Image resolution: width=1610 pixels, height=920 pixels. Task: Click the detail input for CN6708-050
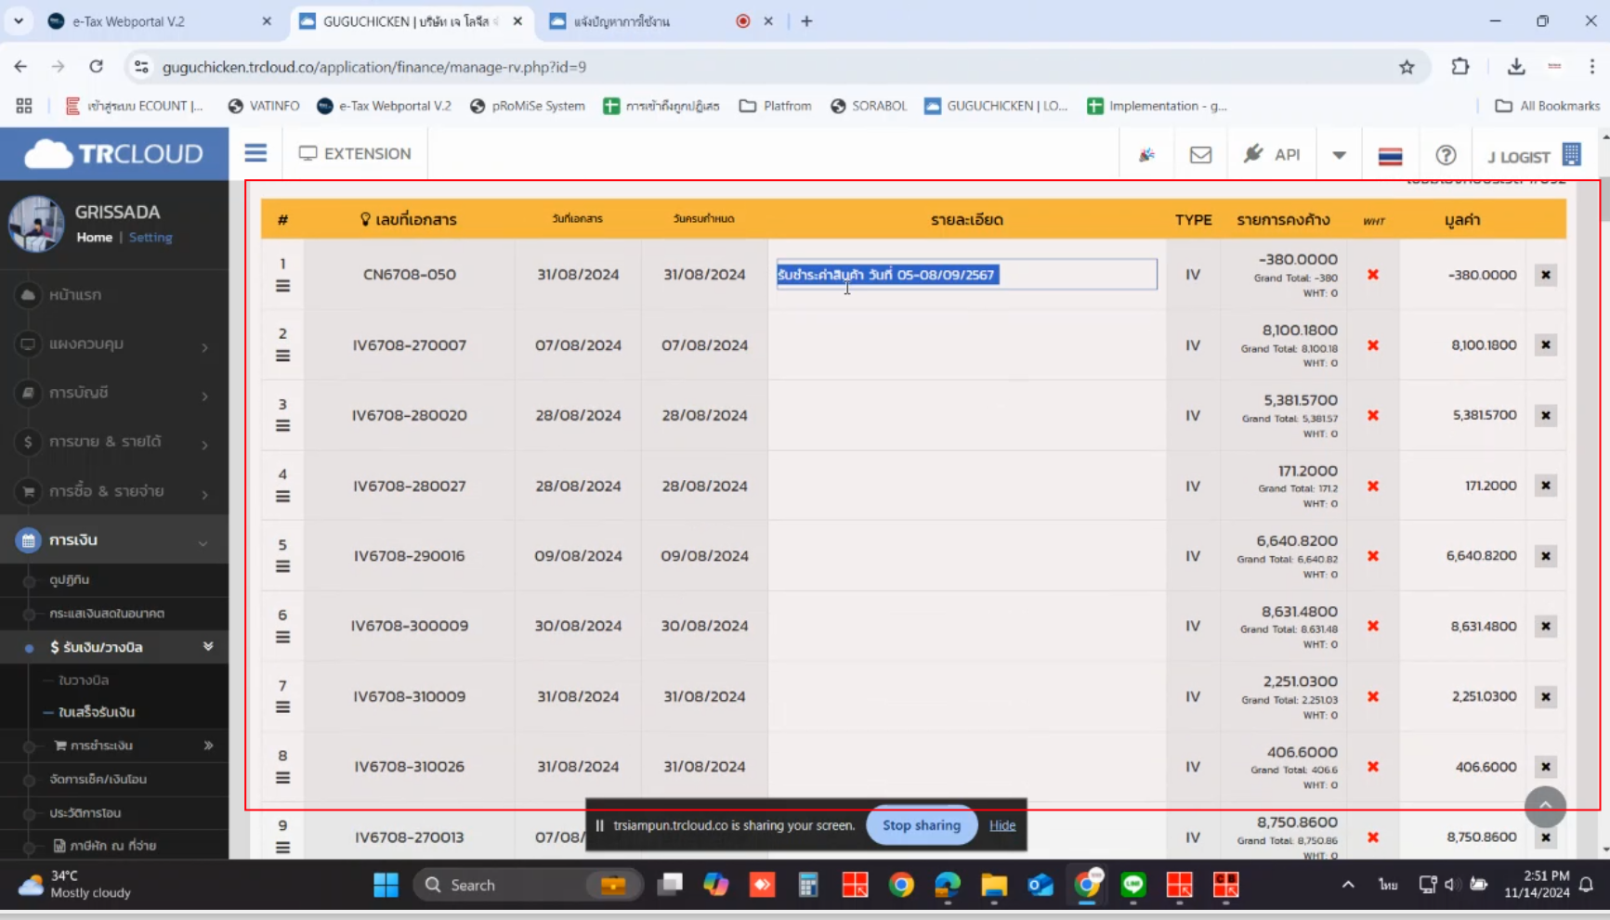pyautogui.click(x=966, y=274)
